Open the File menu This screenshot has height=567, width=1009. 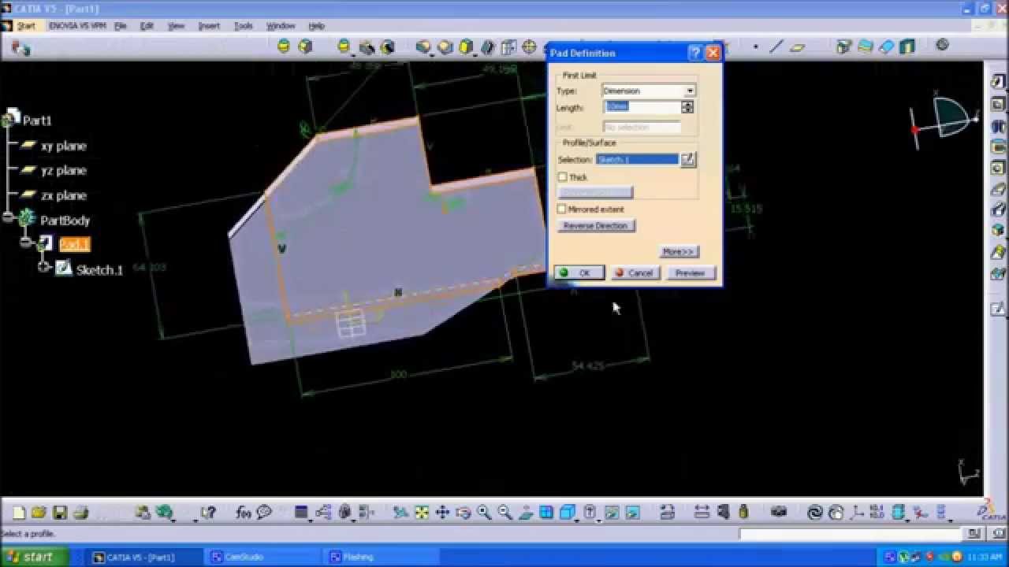[x=121, y=26]
